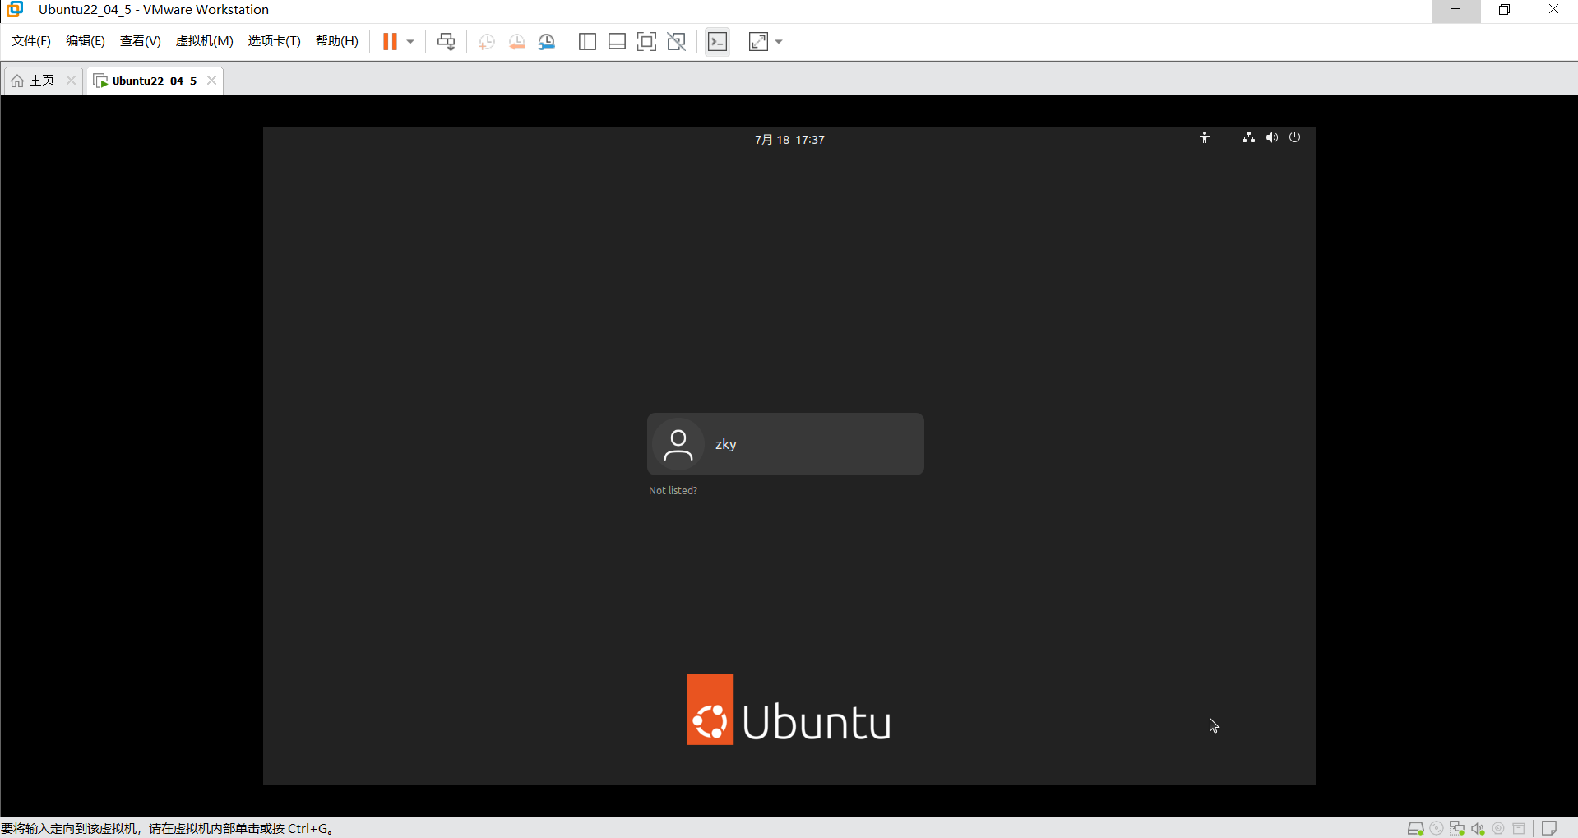1578x838 pixels.
Task: Select the zky user account
Action: [x=784, y=444]
